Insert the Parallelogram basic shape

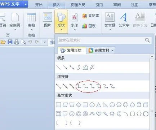(x=65, y=105)
